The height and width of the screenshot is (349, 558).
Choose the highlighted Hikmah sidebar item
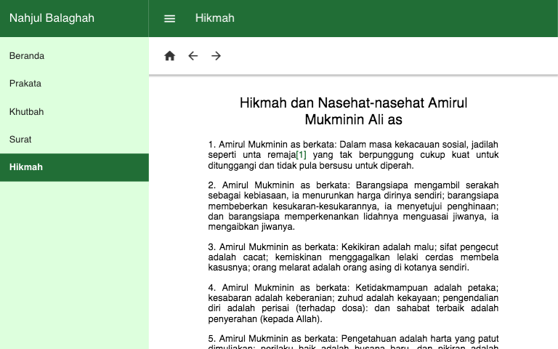(x=74, y=167)
